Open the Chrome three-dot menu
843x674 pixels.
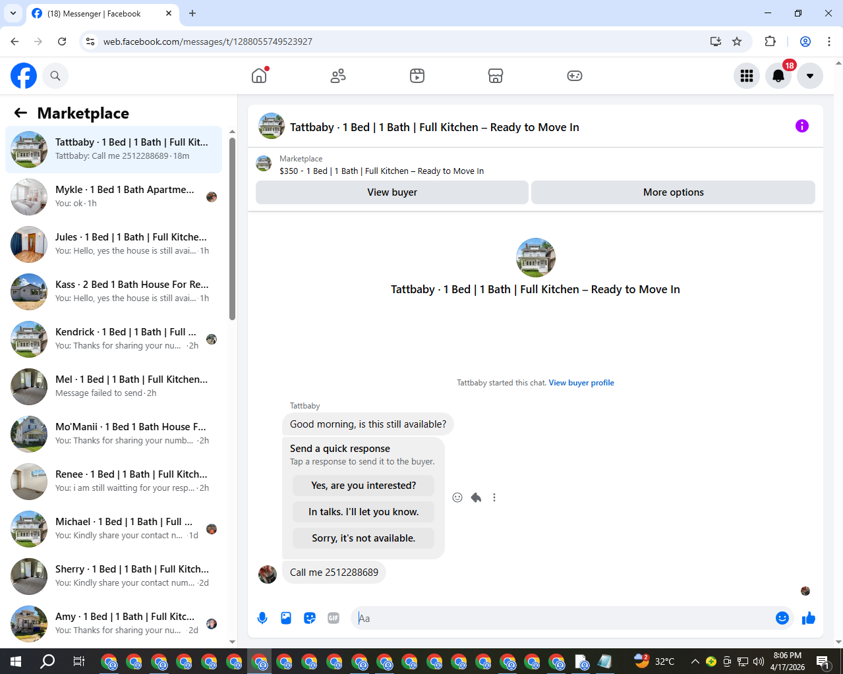(828, 42)
